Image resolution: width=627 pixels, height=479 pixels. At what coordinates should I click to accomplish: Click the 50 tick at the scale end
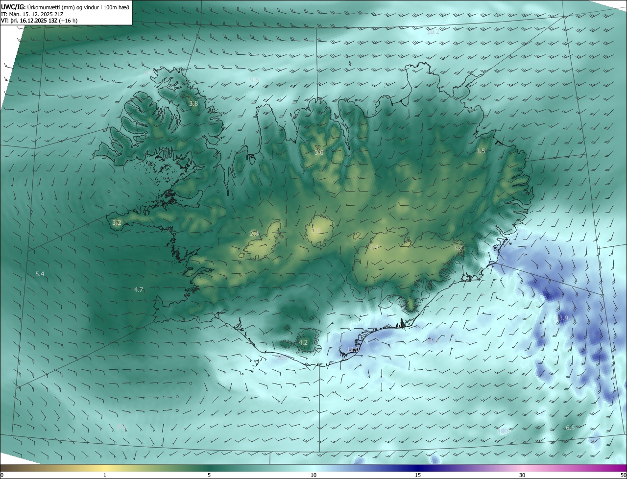623,475
